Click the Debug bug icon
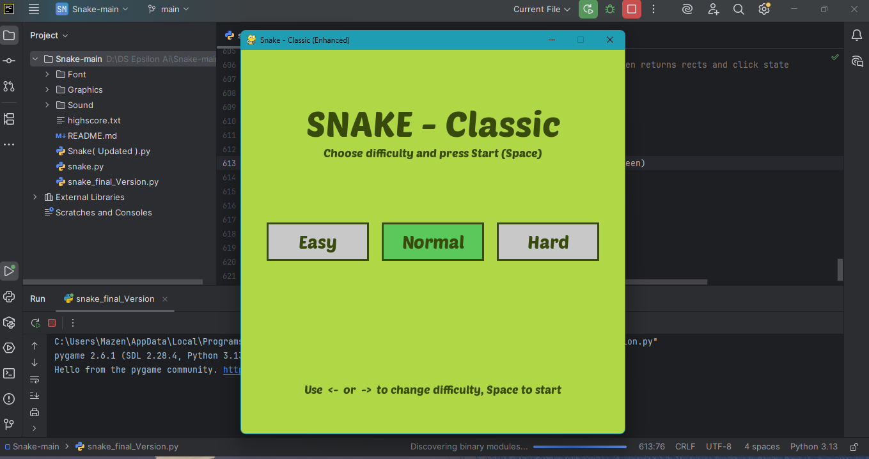 coord(610,9)
